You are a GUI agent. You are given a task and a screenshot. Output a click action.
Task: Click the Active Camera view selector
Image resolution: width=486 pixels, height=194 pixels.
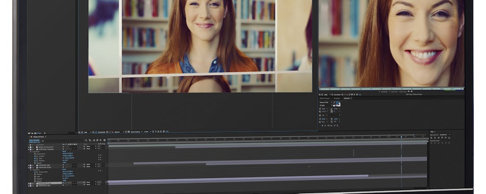click(134, 132)
